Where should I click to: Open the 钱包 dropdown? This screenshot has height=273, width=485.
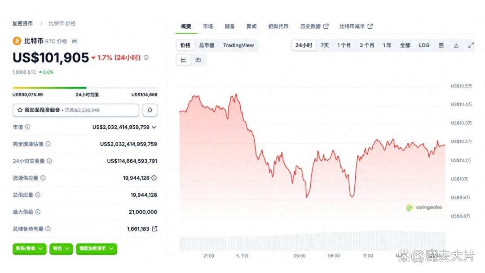(x=61, y=249)
